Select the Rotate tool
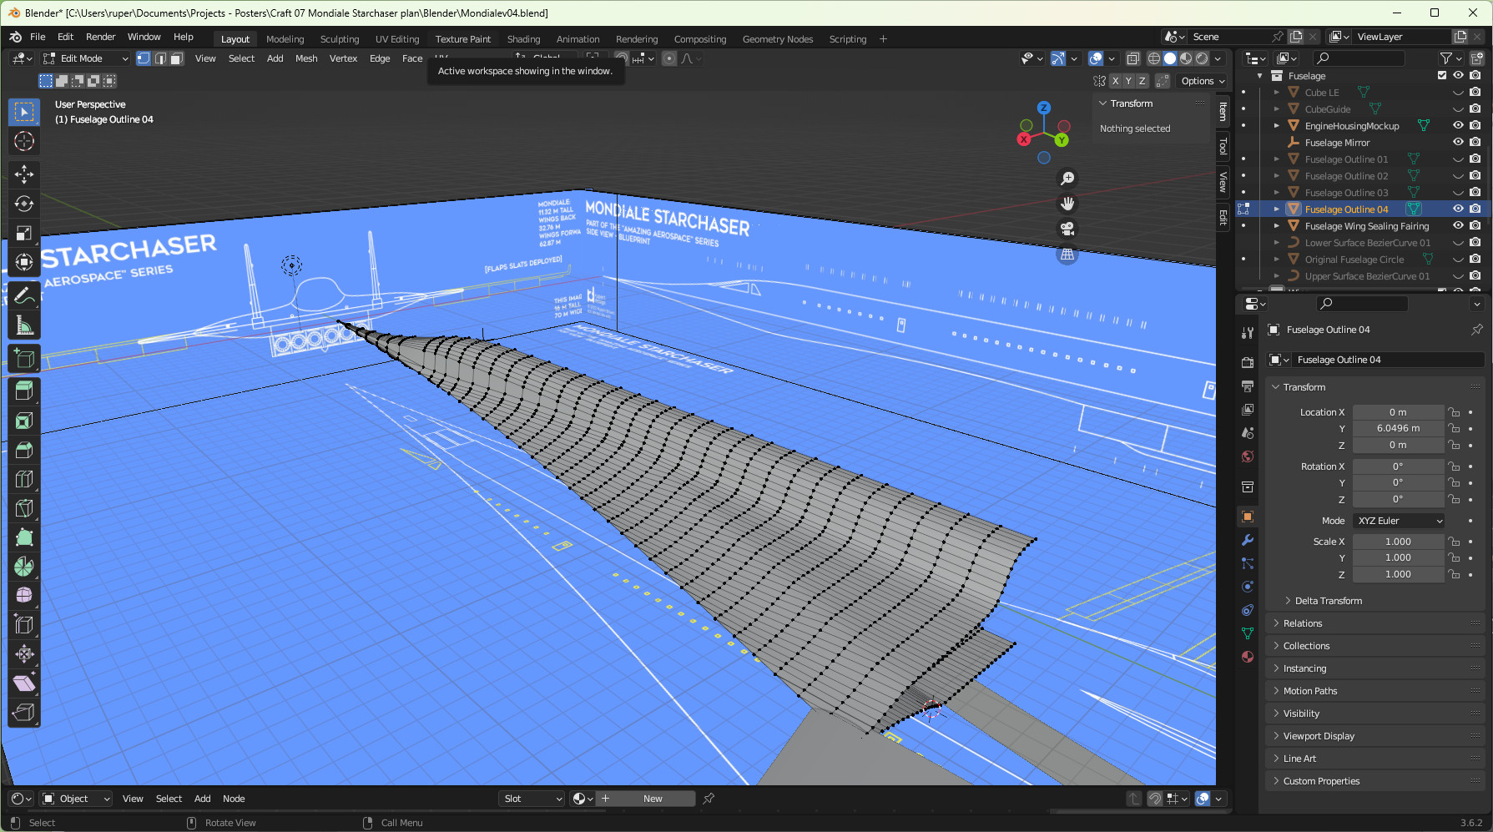The height and width of the screenshot is (832, 1493). pyautogui.click(x=24, y=204)
